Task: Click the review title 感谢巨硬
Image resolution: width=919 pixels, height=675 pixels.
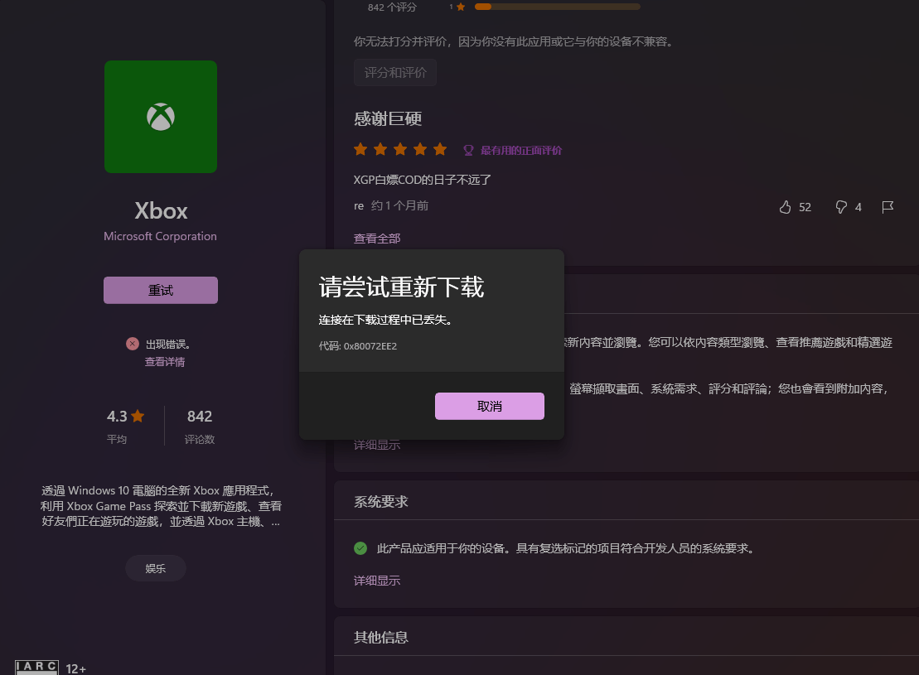Action: click(x=388, y=119)
